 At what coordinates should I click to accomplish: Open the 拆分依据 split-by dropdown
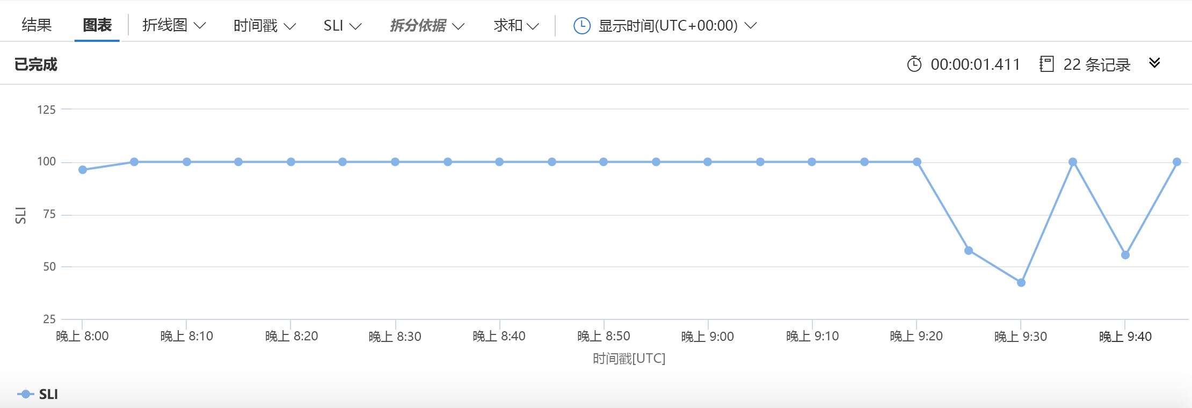(427, 25)
